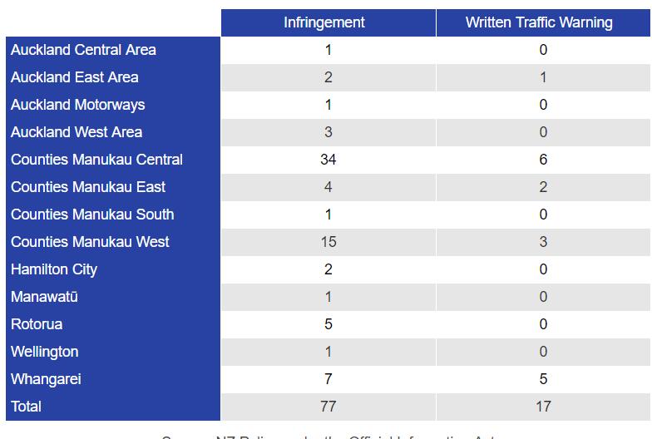Click the total written warnings value 17
This screenshot has height=439, width=652.
543,407
